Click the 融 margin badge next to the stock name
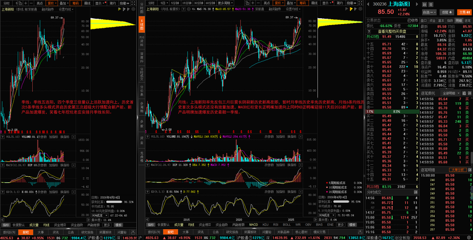The image size is (473, 240). tap(424, 4)
